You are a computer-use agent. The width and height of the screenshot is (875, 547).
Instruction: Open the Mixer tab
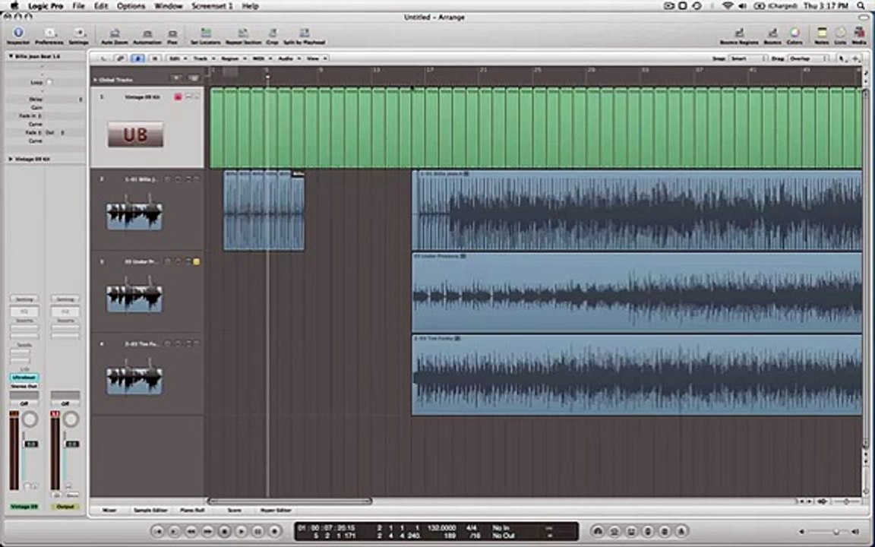110,511
